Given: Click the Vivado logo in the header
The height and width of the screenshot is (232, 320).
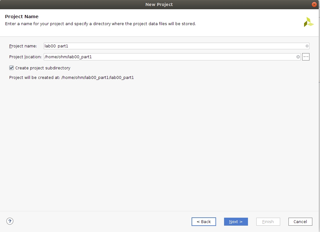Looking at the screenshot, I should pos(309,22).
